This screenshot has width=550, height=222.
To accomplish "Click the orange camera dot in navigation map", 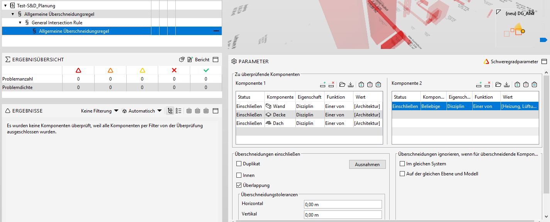I will point(523,31).
